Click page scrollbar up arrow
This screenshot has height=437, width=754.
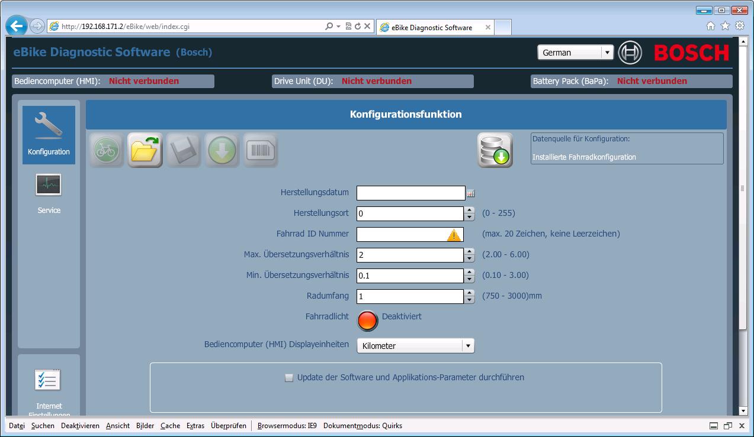click(x=743, y=41)
